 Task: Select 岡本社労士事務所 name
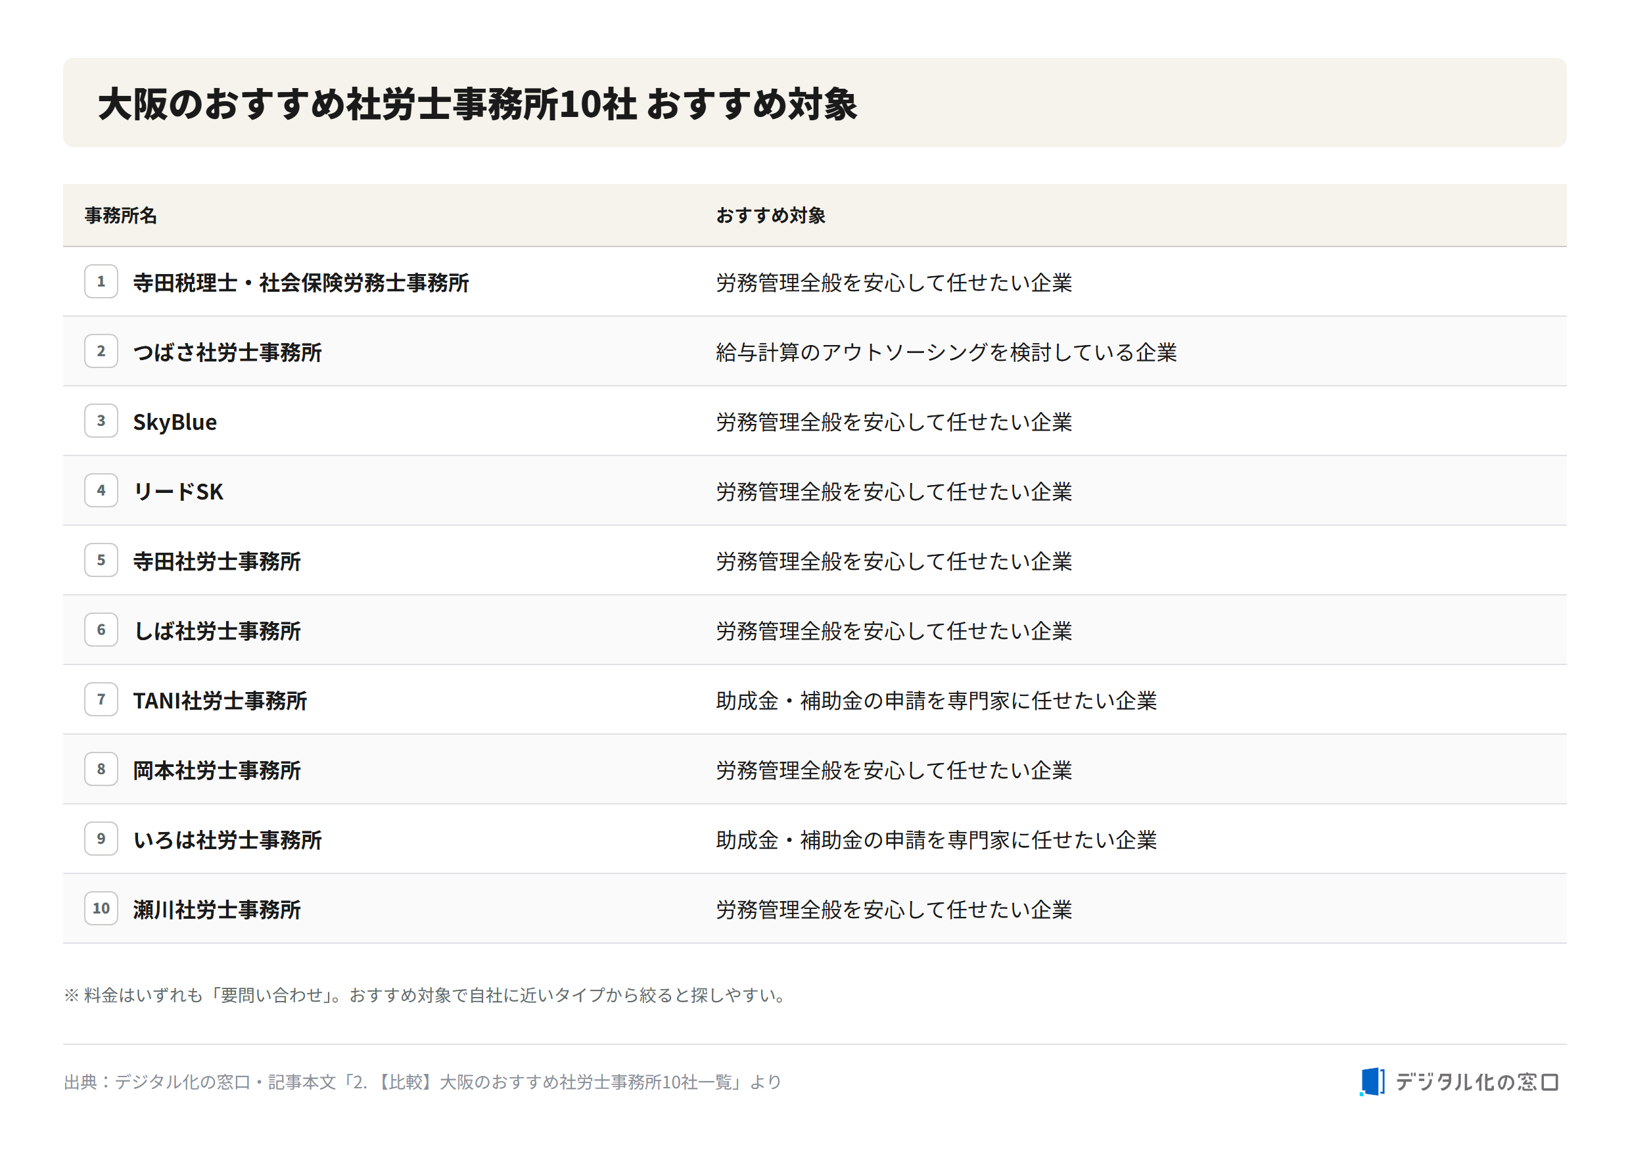point(217,771)
